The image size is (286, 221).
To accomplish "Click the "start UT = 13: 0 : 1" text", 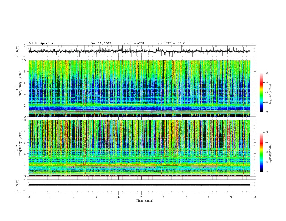I will point(174,43).
